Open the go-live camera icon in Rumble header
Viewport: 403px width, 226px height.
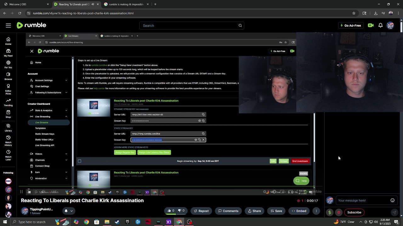click(371, 25)
